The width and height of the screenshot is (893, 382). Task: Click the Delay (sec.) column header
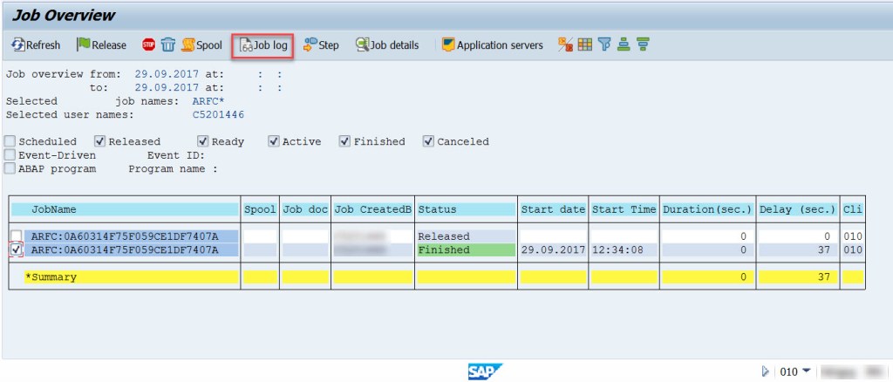[797, 209]
